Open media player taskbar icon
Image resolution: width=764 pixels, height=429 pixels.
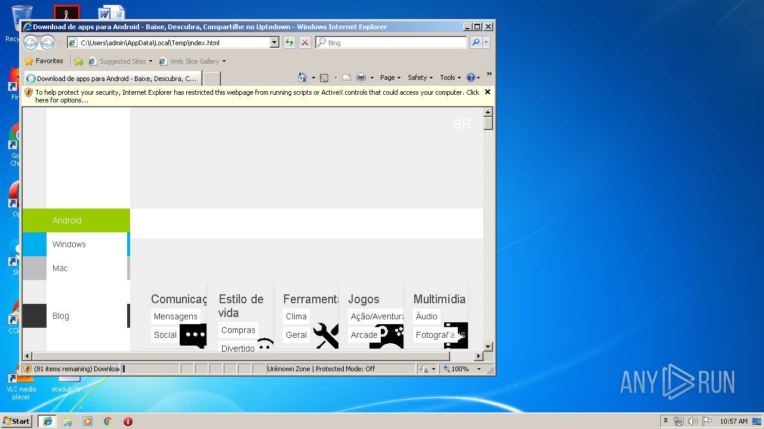tap(88, 421)
